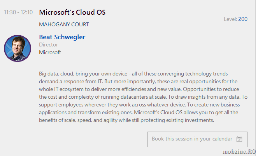Open Beat Schwegler's profile photo
This screenshot has width=258, height=156.
[x=18, y=48]
